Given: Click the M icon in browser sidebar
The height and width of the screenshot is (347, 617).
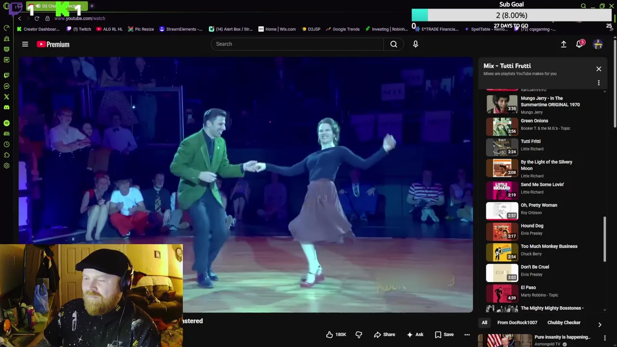Looking at the screenshot, I should [6, 60].
